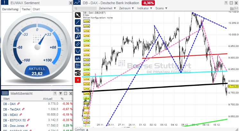Click the 16.606,0 value in the MDAX row
Image resolution: width=239 pixels, height=131 pixels.
point(52,115)
